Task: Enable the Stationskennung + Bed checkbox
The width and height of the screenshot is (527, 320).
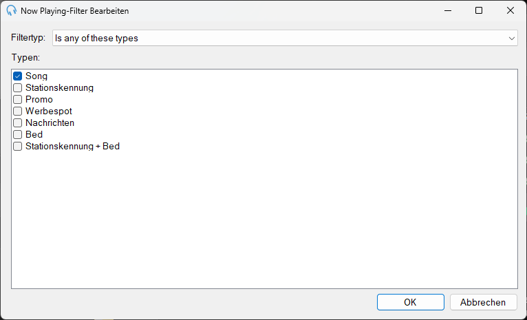Action: 17,147
